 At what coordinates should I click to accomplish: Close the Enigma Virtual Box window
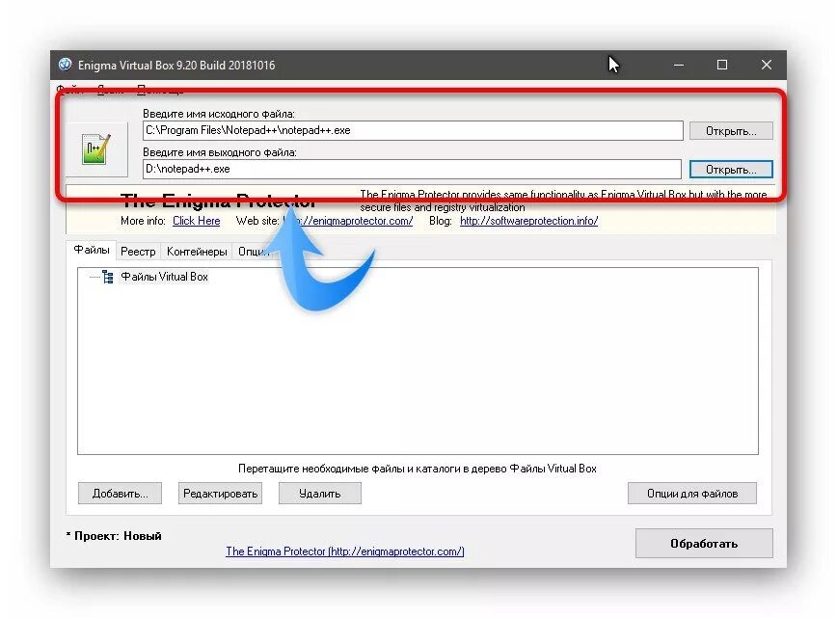point(766,66)
